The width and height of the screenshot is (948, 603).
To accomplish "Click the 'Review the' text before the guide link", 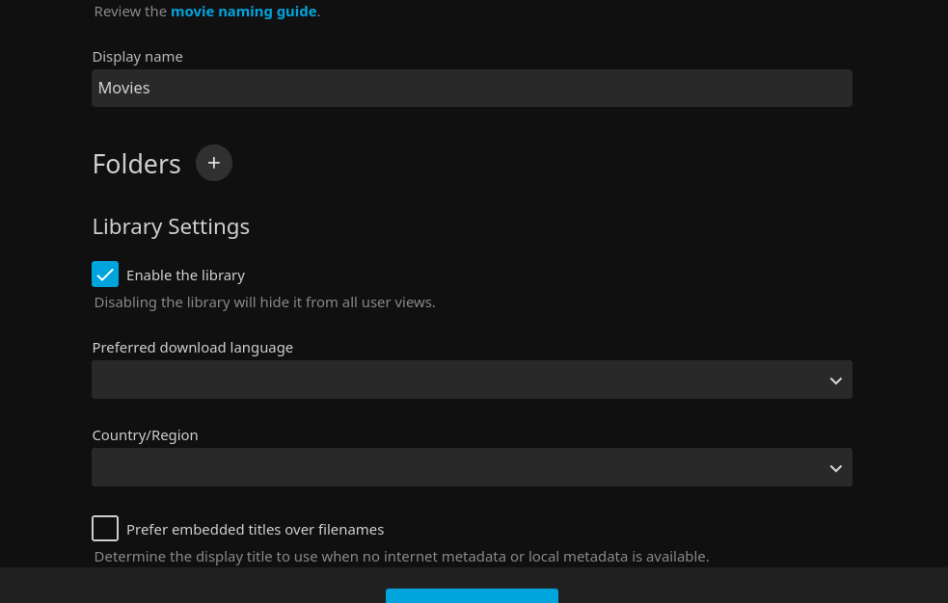I will (130, 12).
